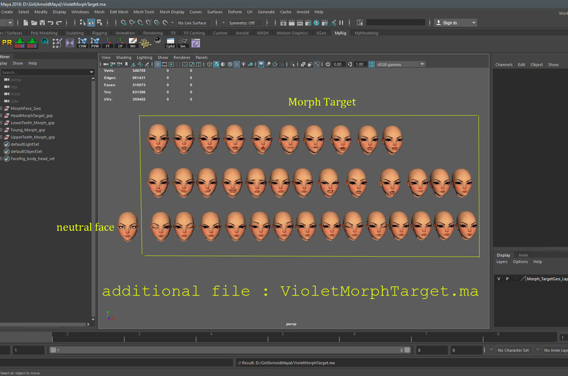Open Hypershade from the status line

(x=316, y=23)
